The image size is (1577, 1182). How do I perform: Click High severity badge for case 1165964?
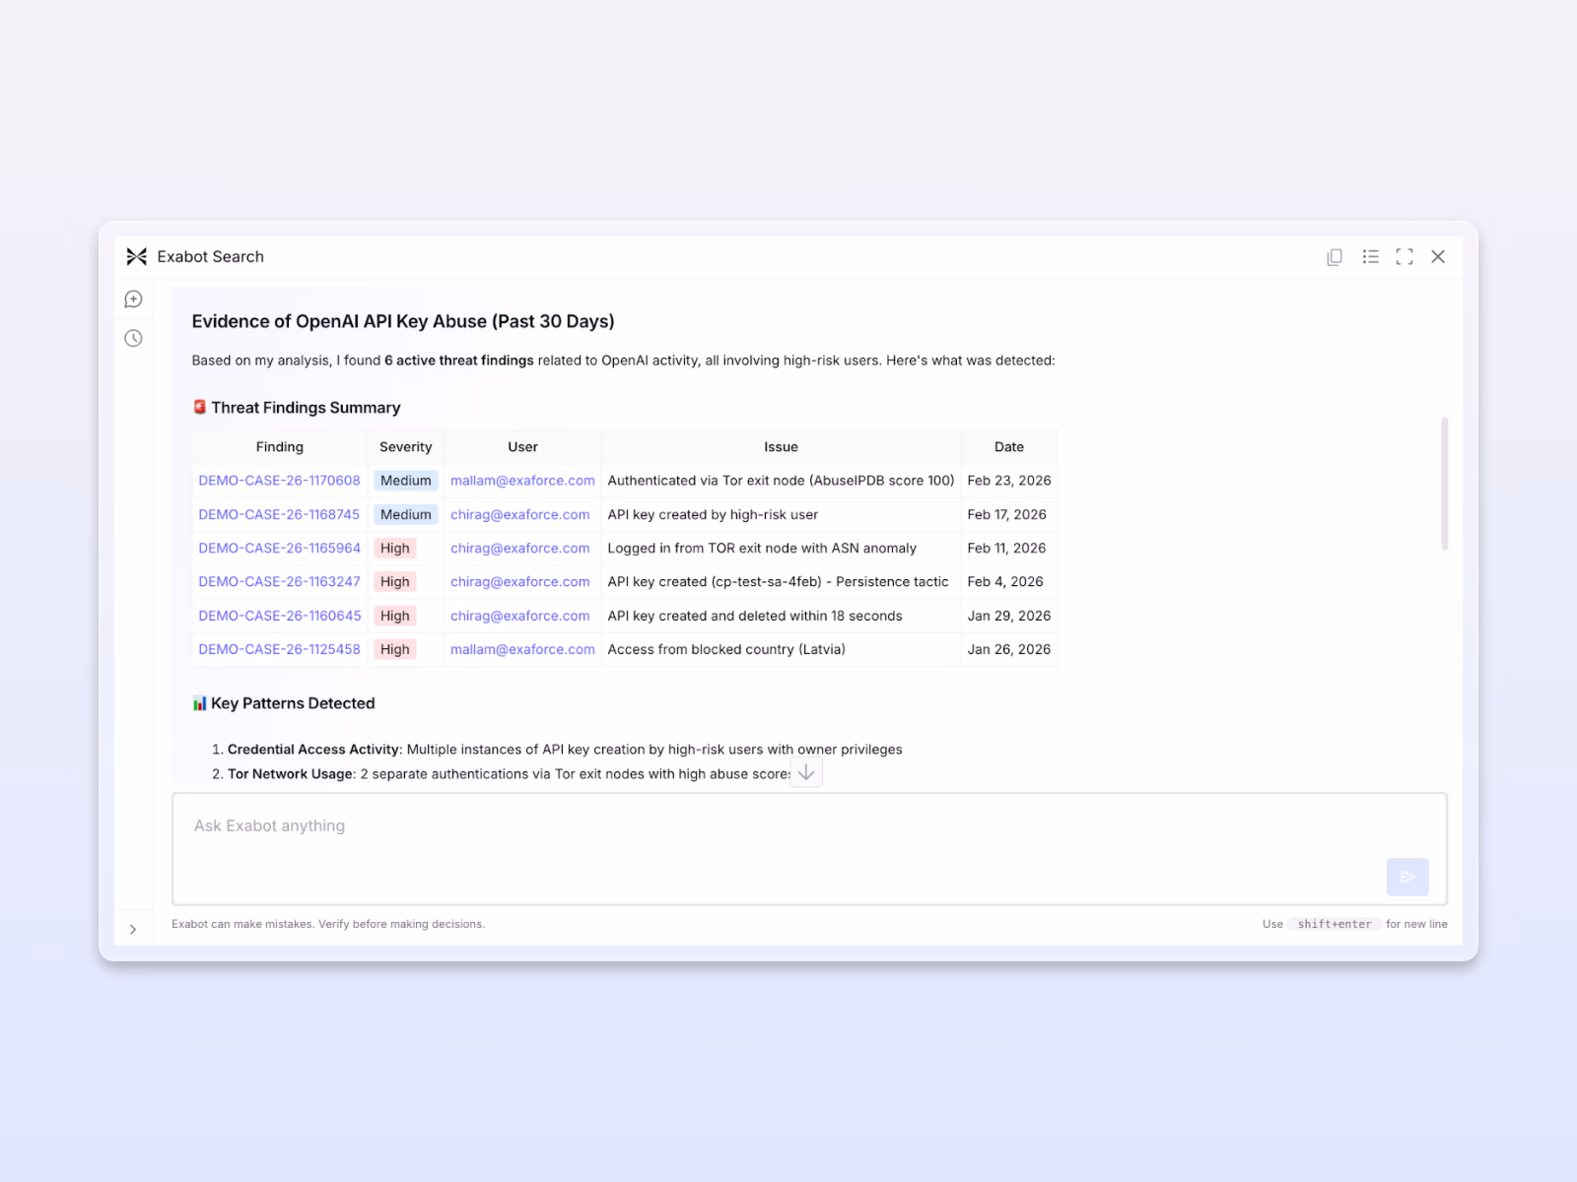tap(395, 549)
